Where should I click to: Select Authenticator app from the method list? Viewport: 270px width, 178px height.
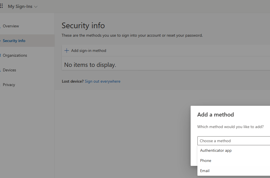(x=216, y=150)
